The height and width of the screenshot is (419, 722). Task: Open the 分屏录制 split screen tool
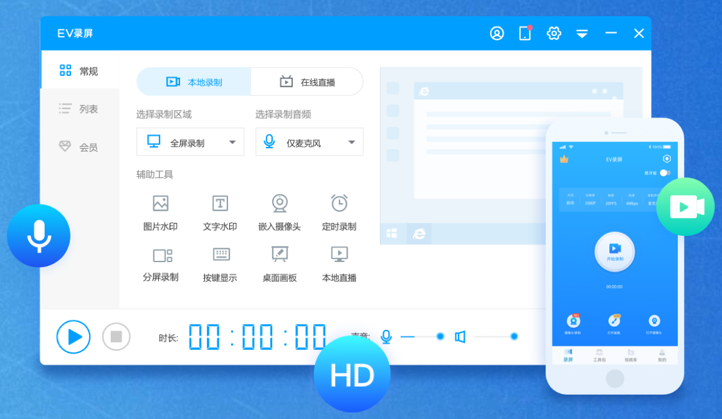(x=161, y=264)
